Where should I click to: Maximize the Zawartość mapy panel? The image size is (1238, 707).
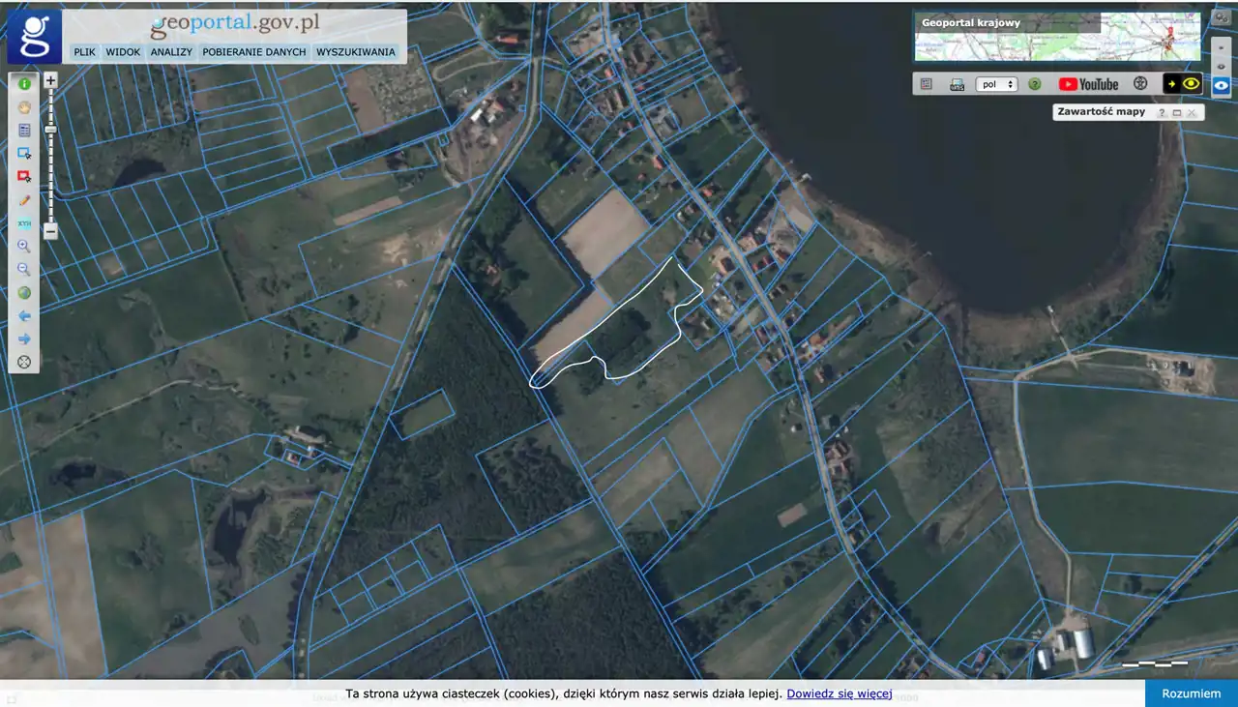click(x=1177, y=112)
